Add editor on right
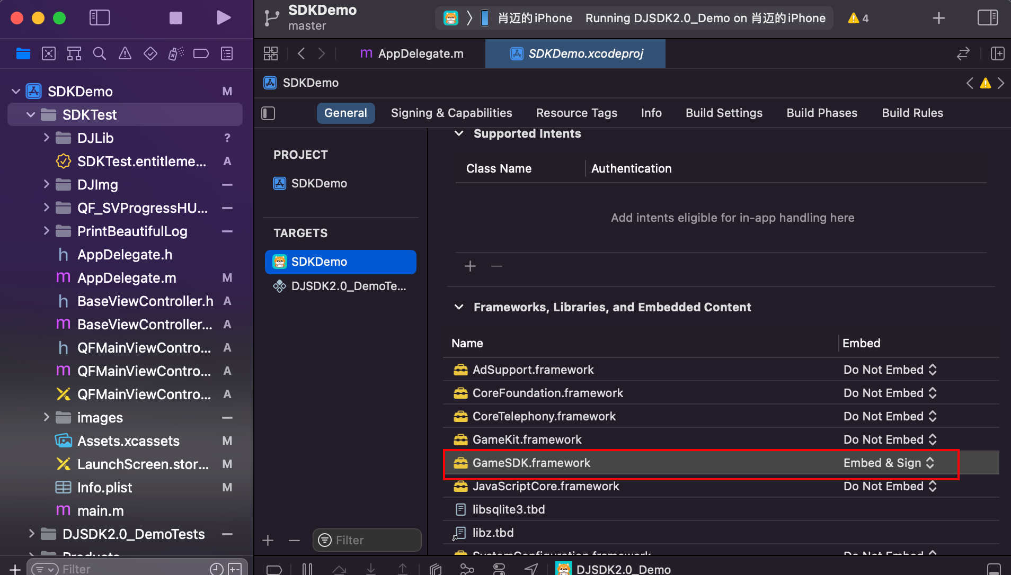Screen dimensions: 1011x575 click(998, 53)
